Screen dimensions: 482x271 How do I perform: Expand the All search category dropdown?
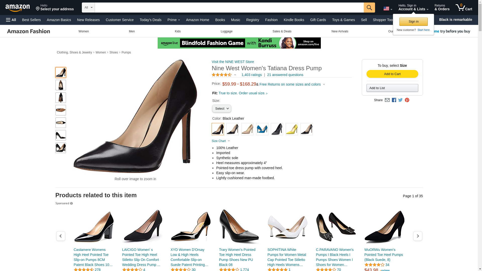coord(88,8)
